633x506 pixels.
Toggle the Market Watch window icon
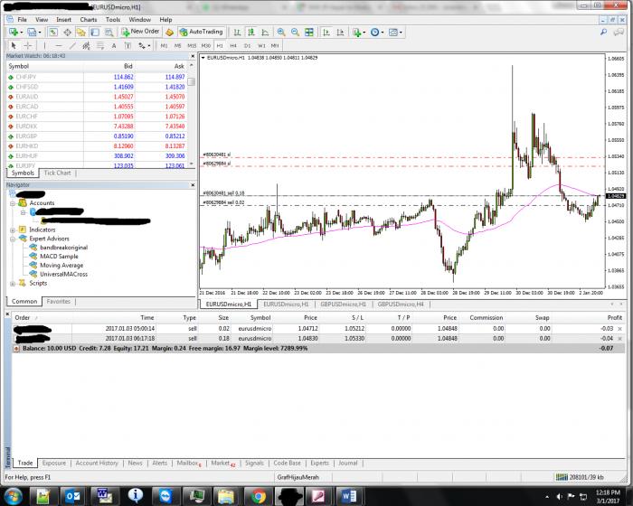coord(53,33)
